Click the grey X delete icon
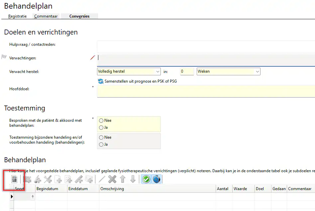 coord(112,179)
